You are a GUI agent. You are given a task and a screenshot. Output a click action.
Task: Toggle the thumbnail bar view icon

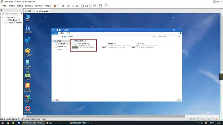[86, 6]
